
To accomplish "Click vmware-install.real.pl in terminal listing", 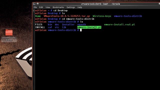I will [x=119, y=24].
